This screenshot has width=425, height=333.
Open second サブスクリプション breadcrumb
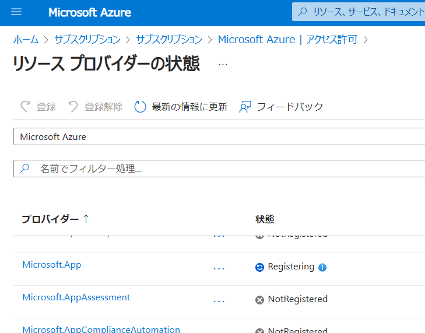169,40
